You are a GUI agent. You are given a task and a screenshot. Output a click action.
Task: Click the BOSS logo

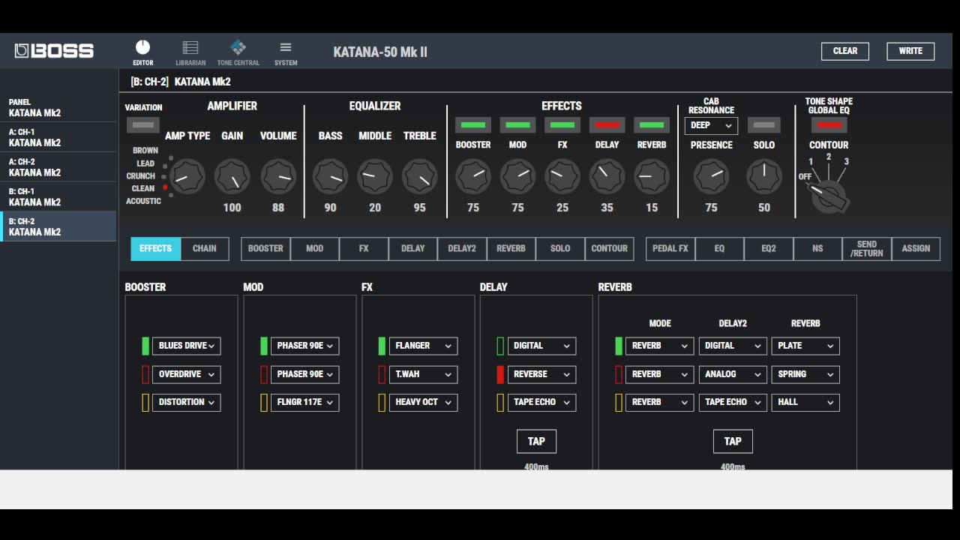54,51
